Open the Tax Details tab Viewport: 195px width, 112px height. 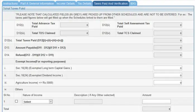[84, 4]
